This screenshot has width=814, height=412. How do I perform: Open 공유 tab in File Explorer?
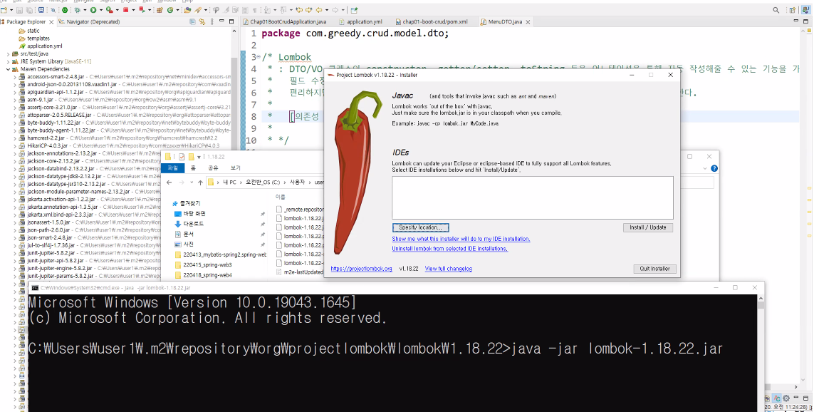[x=213, y=168]
